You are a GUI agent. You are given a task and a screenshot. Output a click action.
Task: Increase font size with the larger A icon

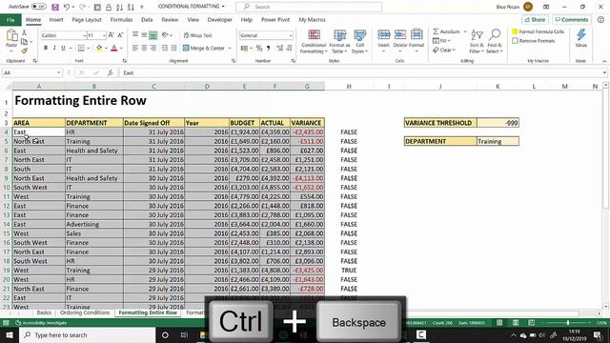112,35
